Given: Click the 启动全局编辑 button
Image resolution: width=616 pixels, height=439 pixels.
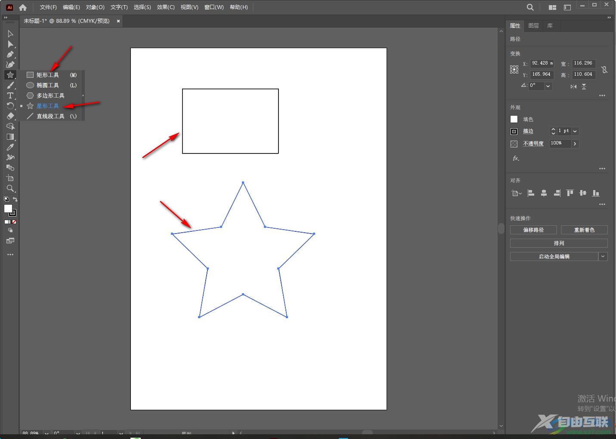Looking at the screenshot, I should (x=554, y=257).
